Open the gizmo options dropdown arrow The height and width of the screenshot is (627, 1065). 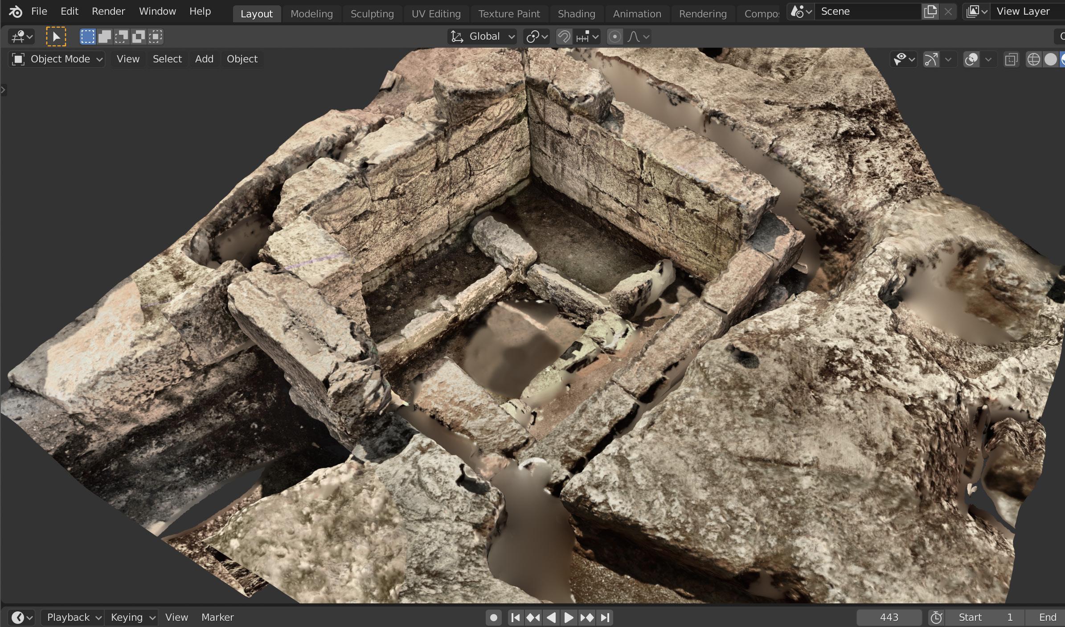click(x=948, y=59)
